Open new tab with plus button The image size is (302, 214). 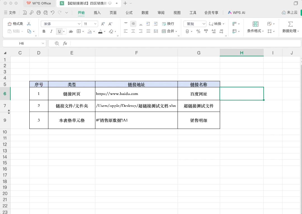click(125, 3)
